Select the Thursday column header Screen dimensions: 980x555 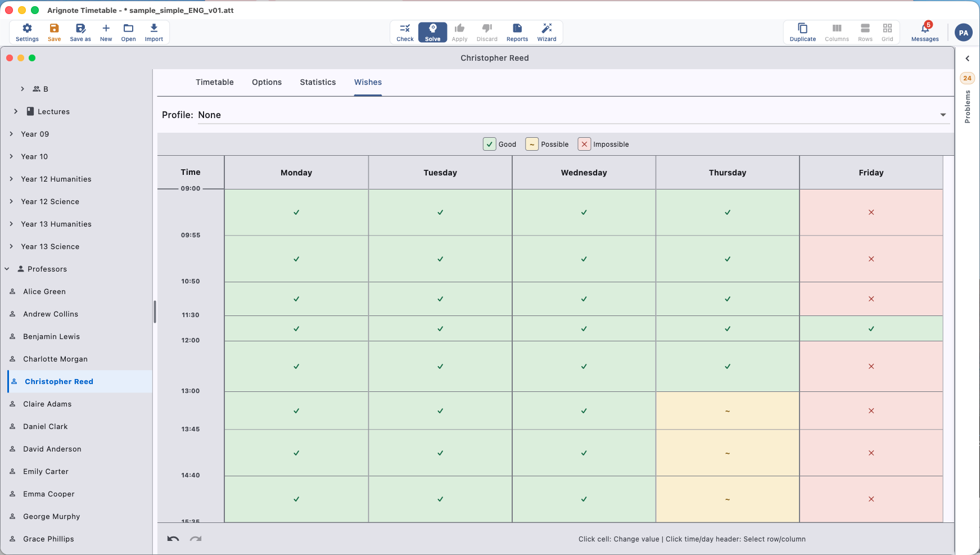(728, 173)
